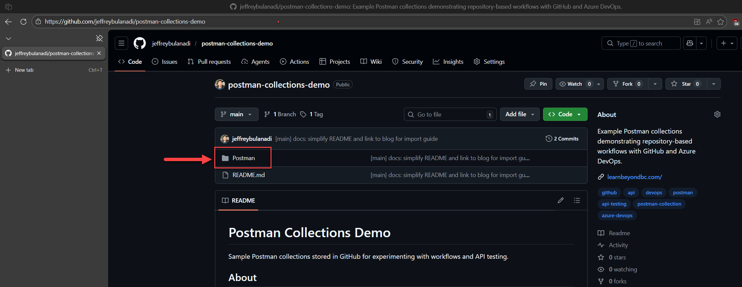Click the github topic tag
Viewport: 742px width, 287px height.
coord(609,193)
